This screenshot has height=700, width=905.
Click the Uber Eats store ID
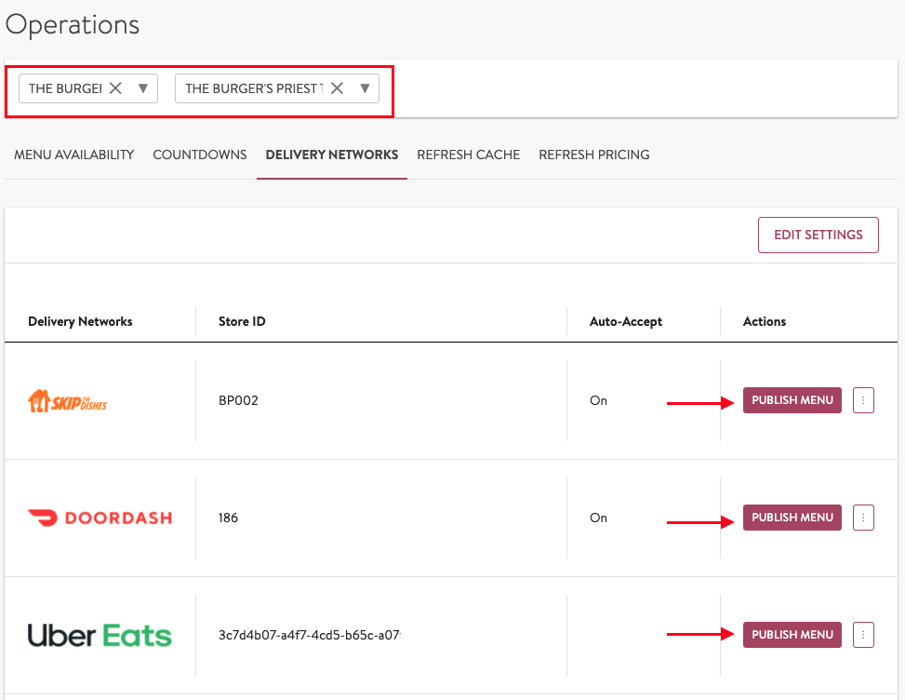[x=309, y=635]
